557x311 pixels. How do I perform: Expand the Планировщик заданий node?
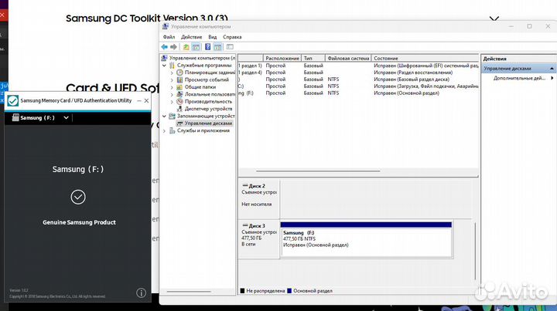point(172,73)
